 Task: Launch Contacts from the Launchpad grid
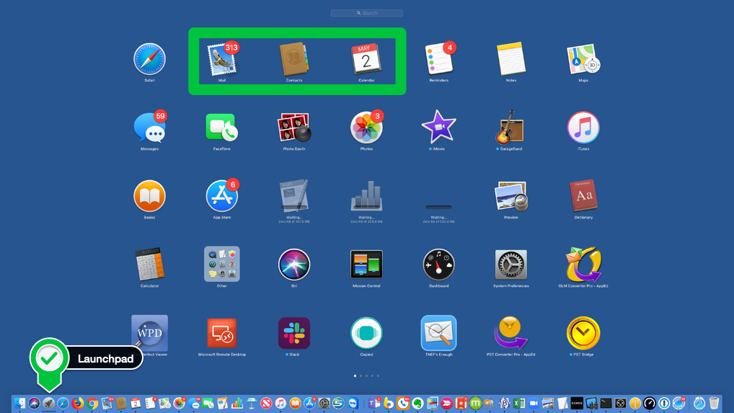294,59
